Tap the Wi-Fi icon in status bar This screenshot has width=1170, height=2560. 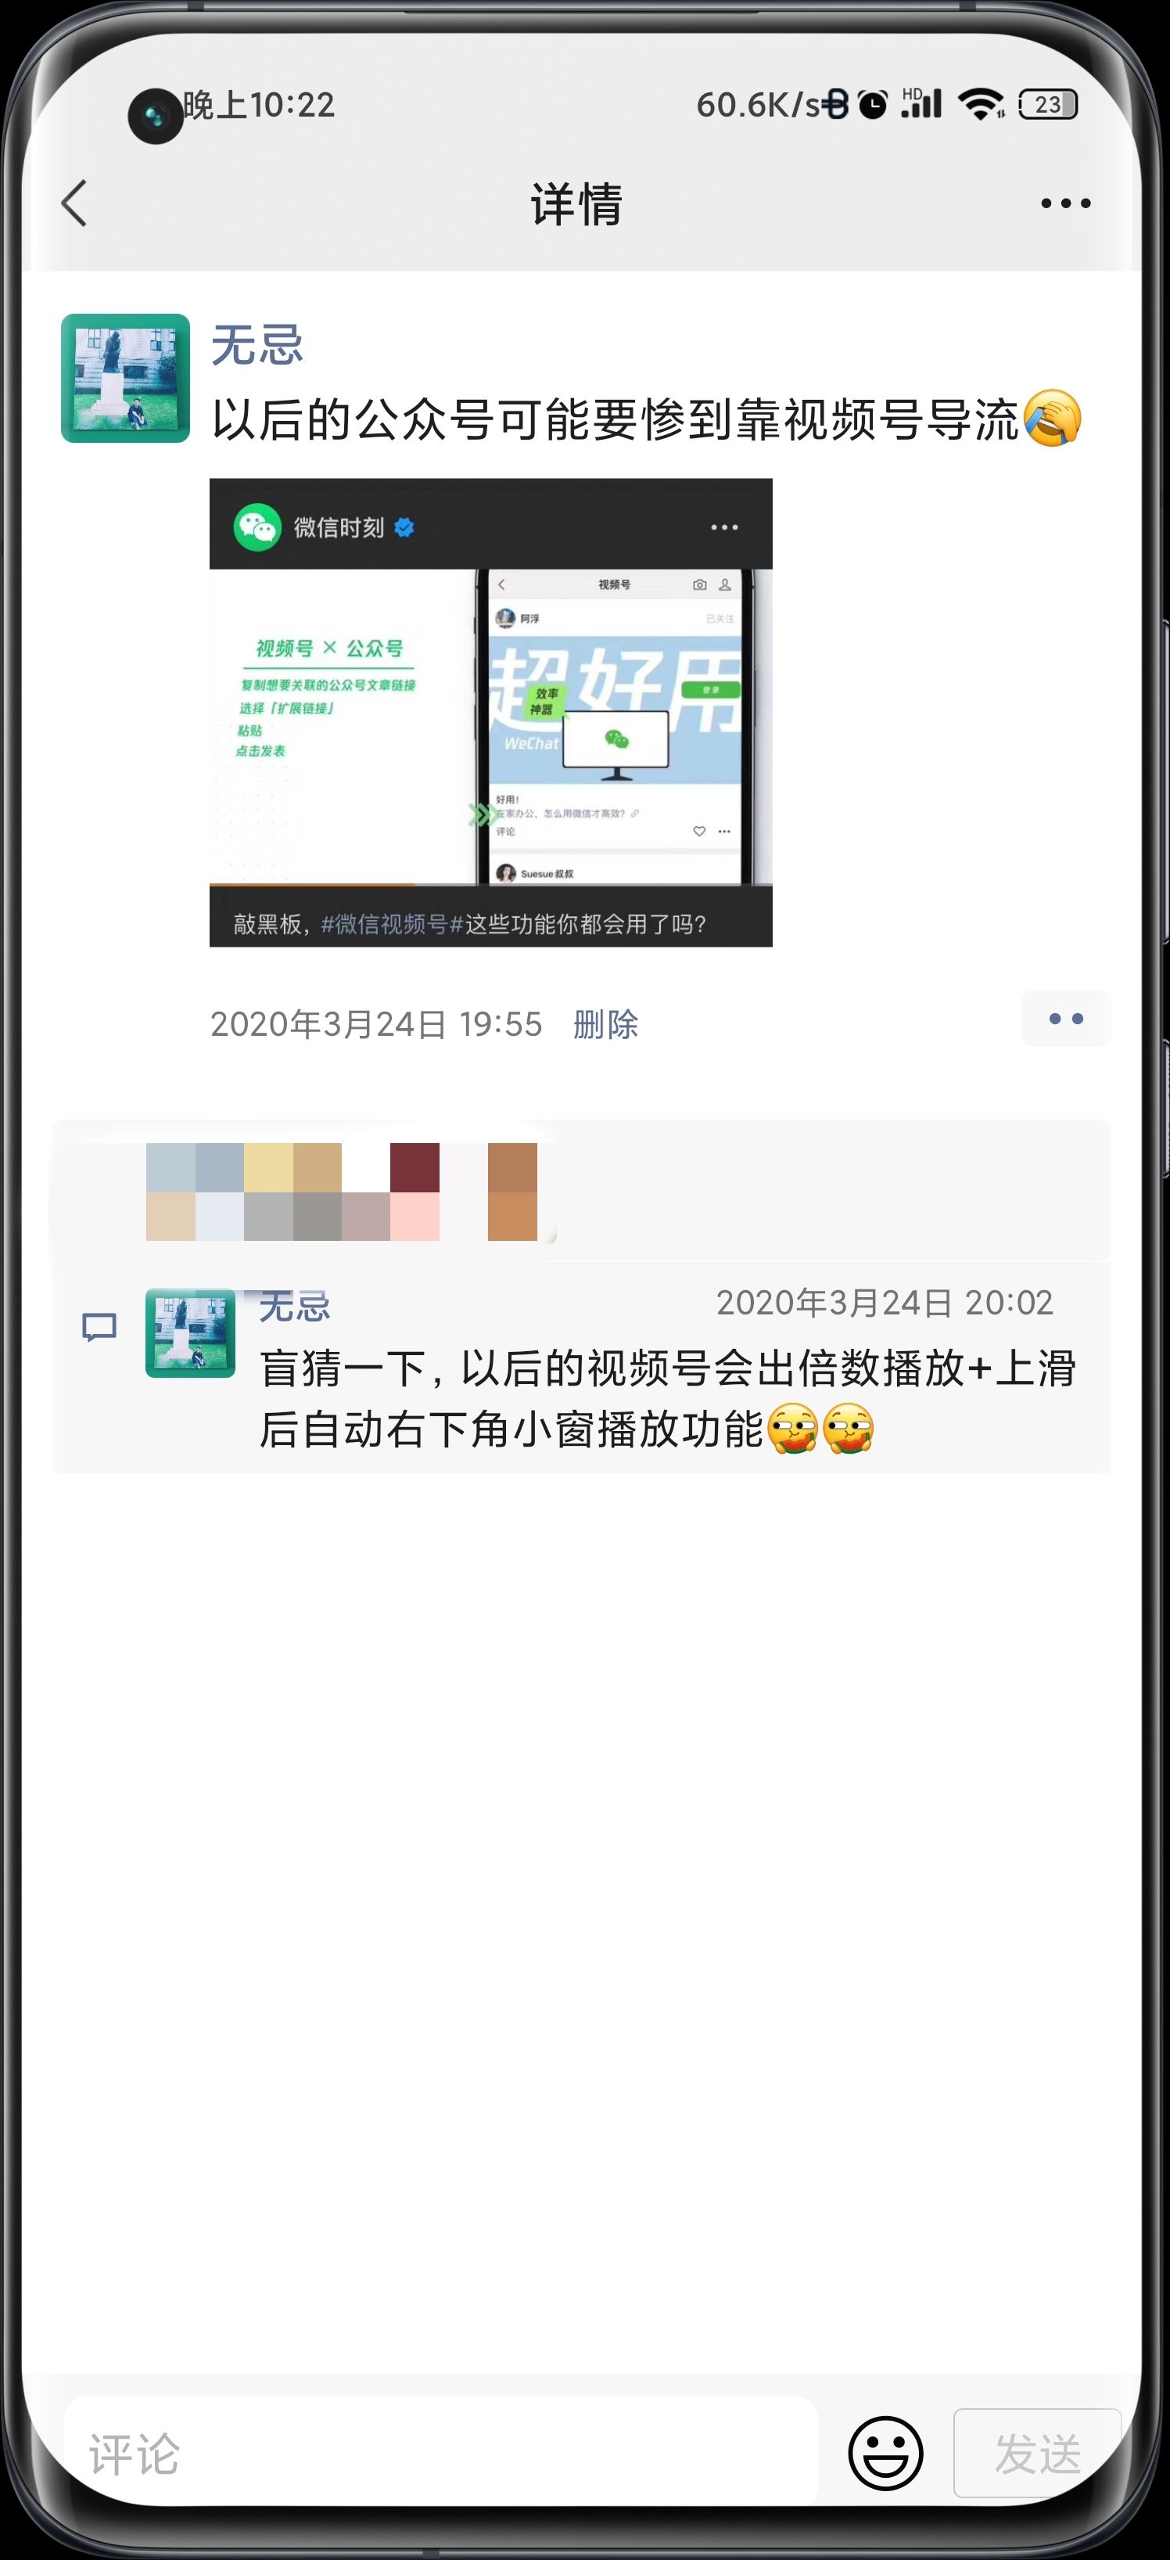(x=982, y=103)
